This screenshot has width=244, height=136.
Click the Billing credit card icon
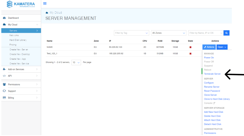[x=4, y=98]
